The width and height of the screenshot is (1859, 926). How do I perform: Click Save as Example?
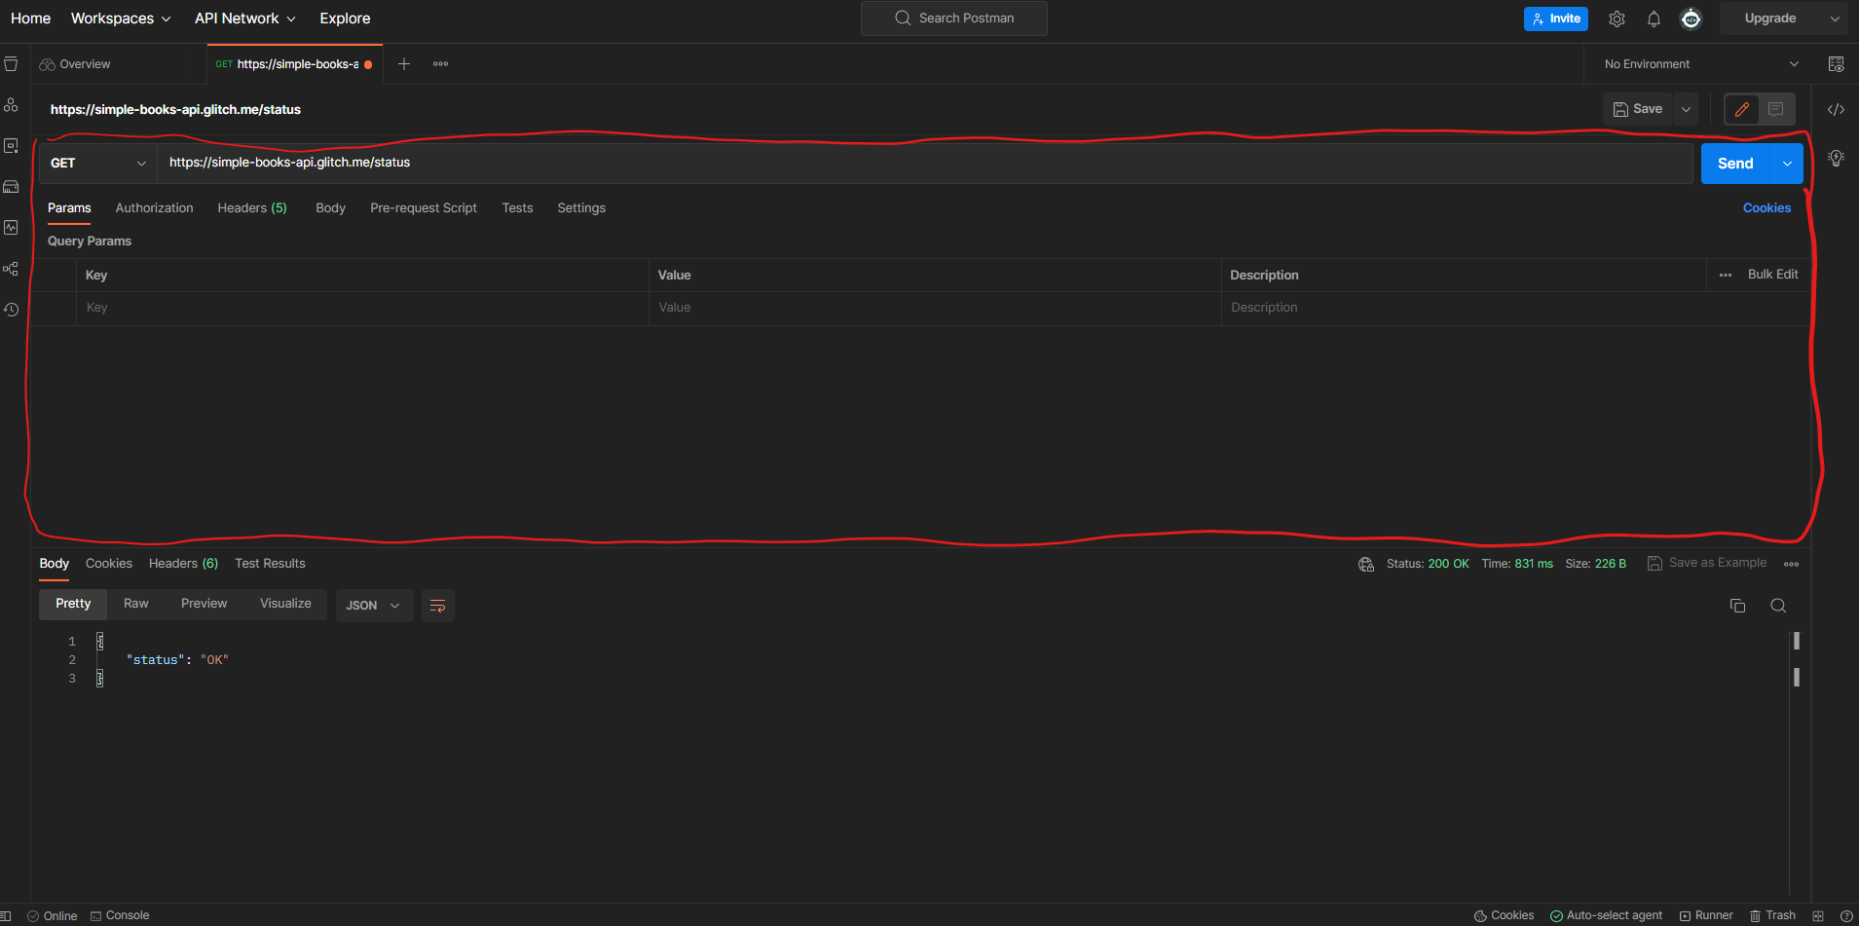click(1707, 563)
